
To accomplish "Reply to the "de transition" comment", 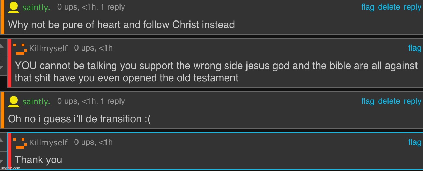I will point(412,101).
